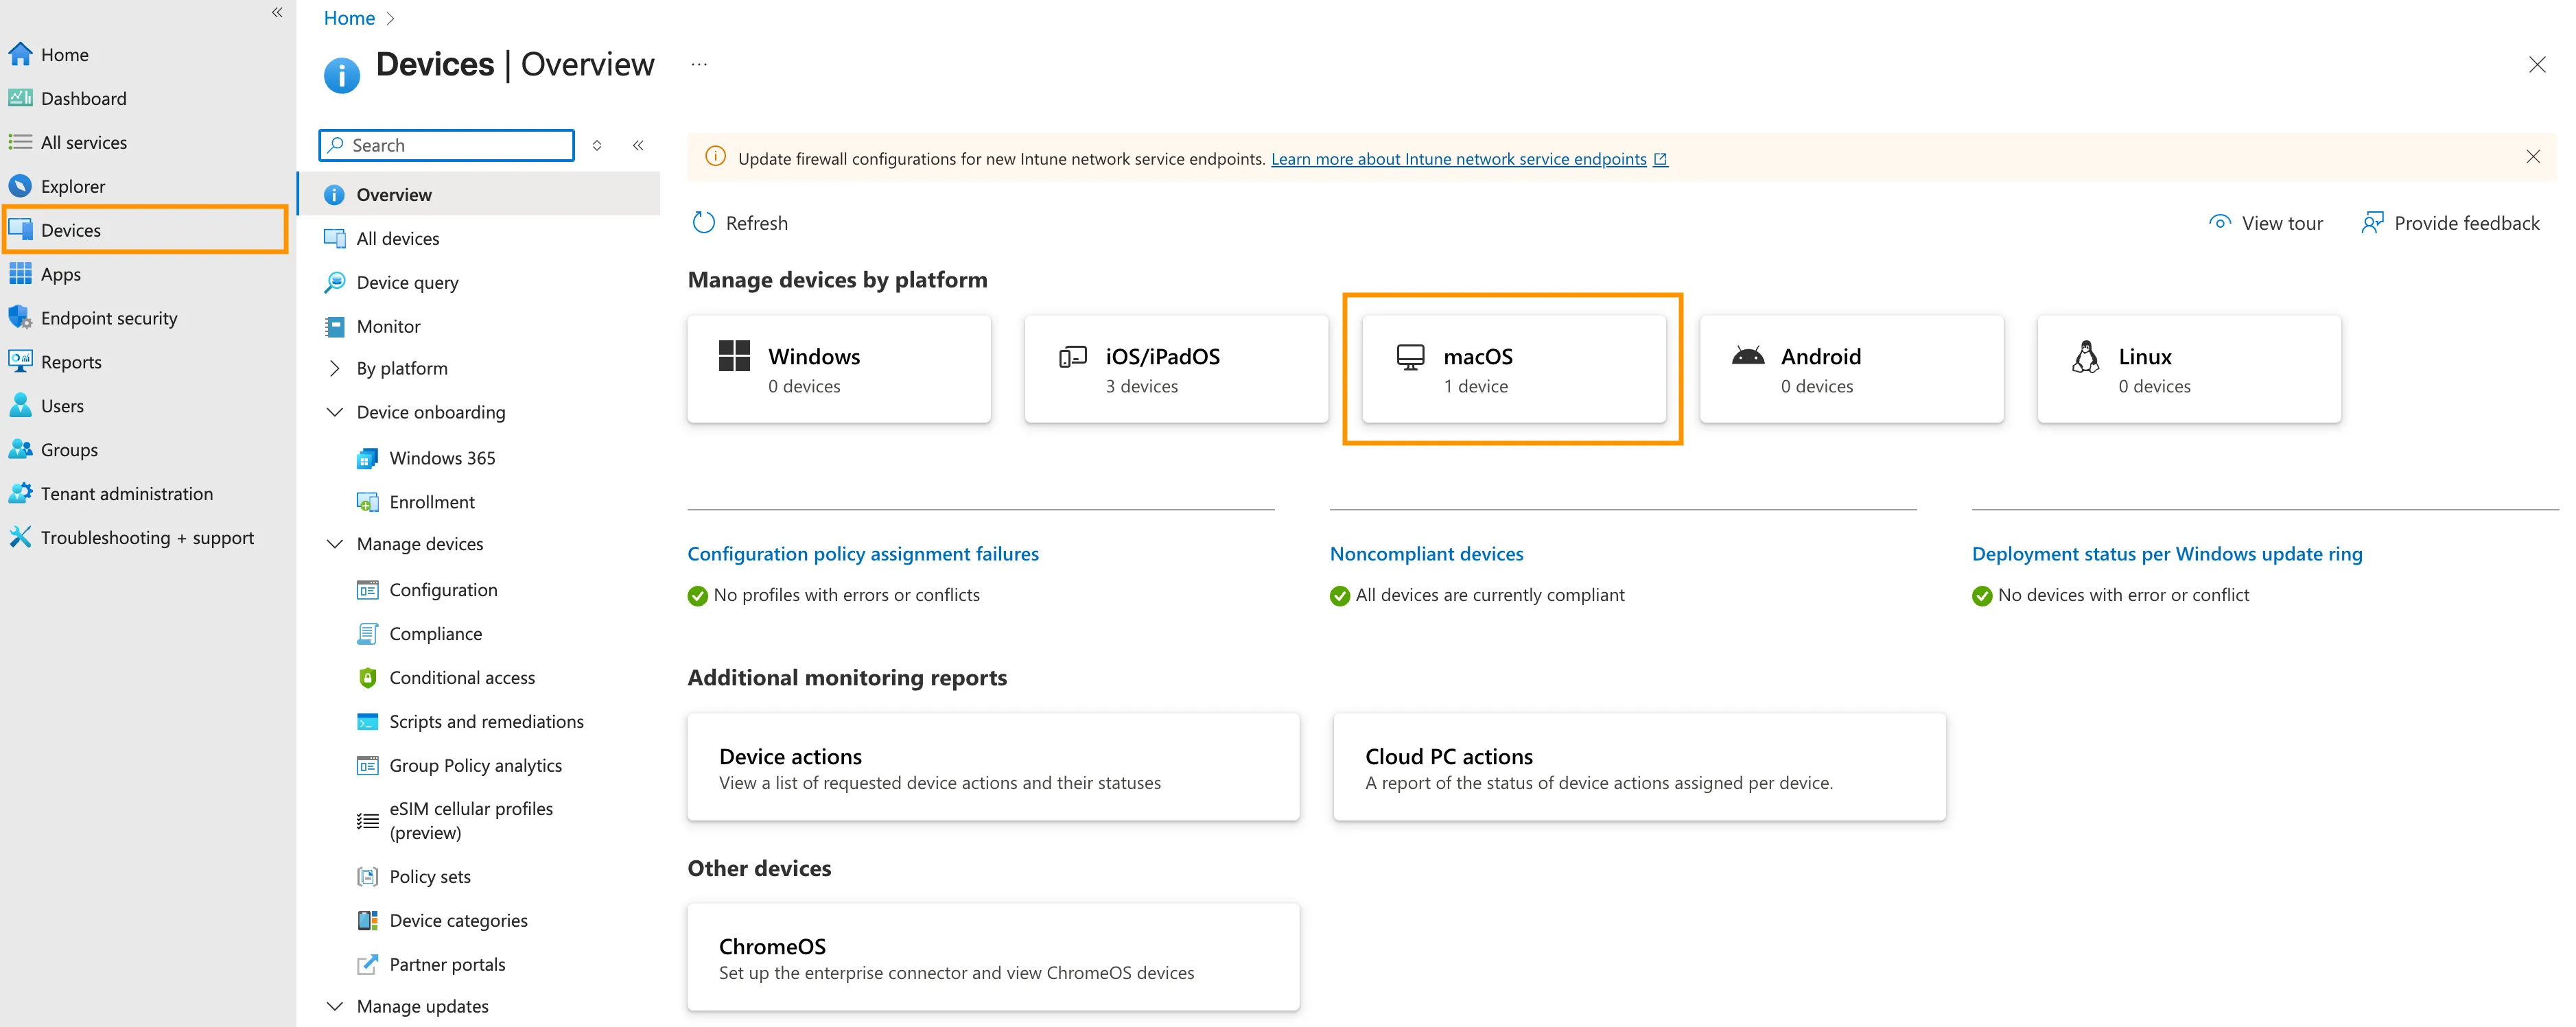The height and width of the screenshot is (1027, 2576).
Task: Open Endpoint security
Action: [108, 317]
